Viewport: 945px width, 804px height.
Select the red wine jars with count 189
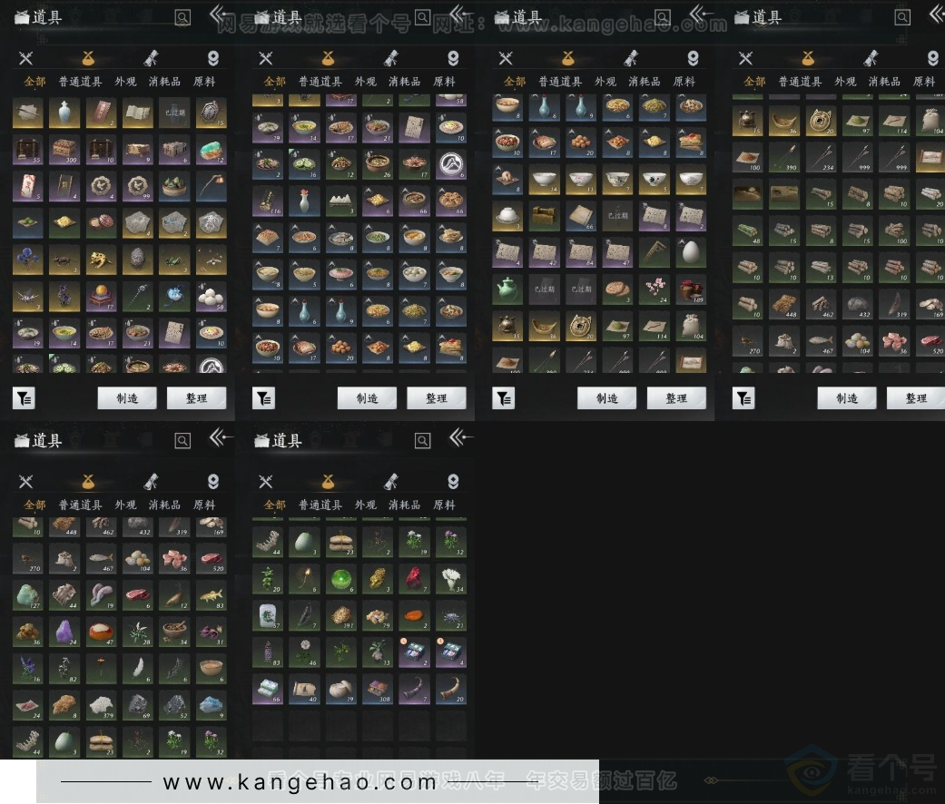pos(691,289)
